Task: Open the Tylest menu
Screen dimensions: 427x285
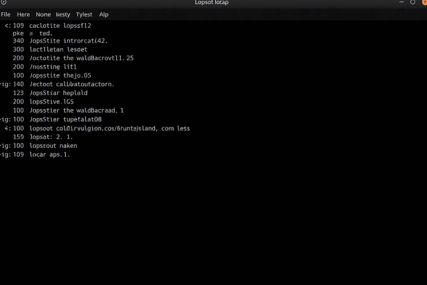Action: (84, 15)
